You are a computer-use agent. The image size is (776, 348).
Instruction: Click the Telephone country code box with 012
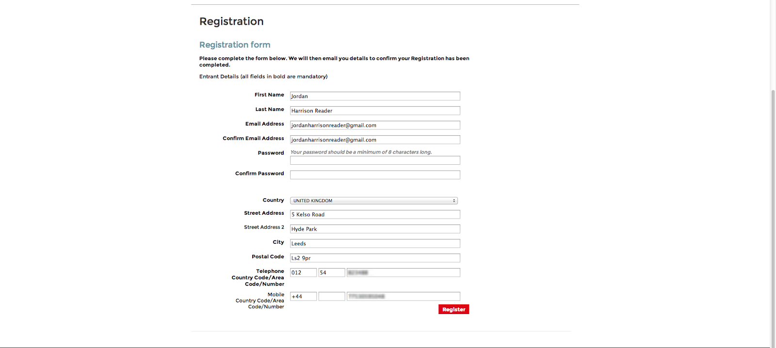point(303,272)
